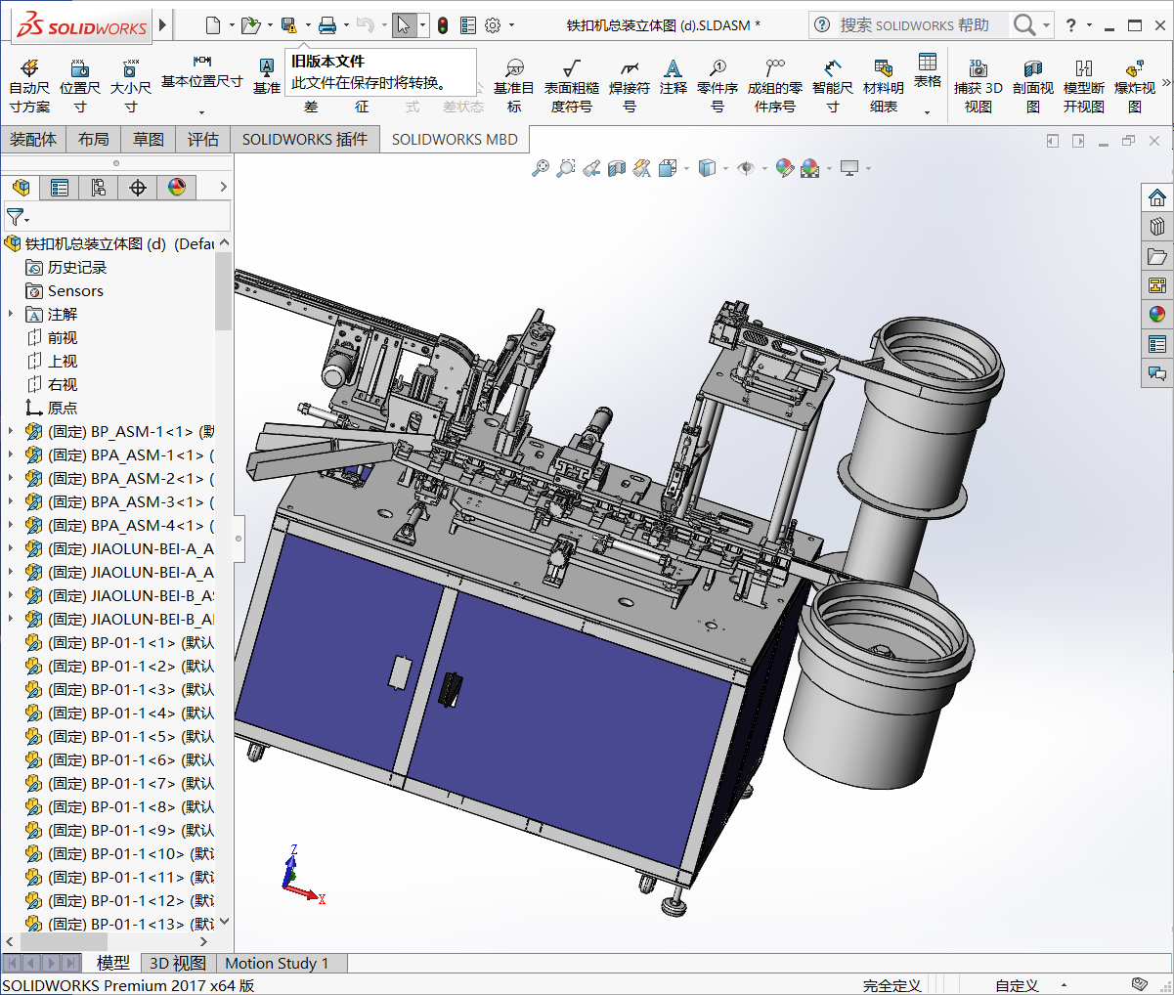Select the 爆炸视图 (exploded view) tool
1174x995 pixels.
[1134, 83]
